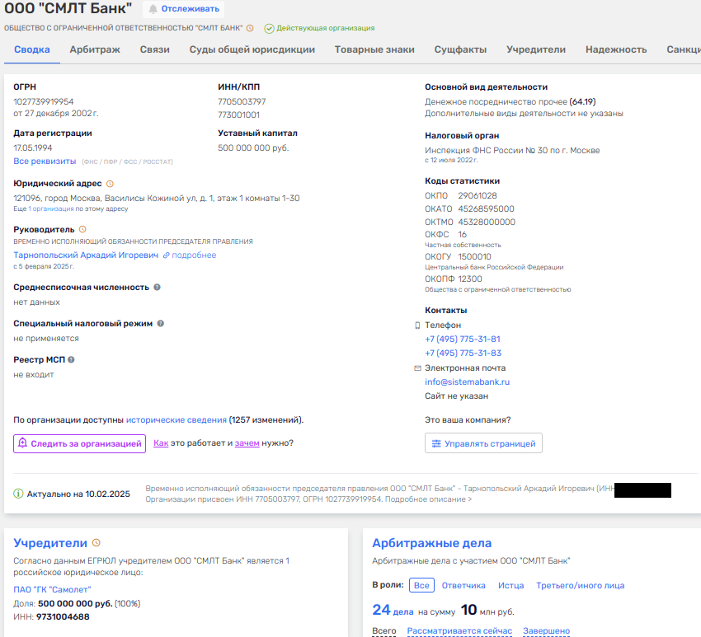Open the info@sistemabank.ru email link
The width and height of the screenshot is (701, 637).
467,382
